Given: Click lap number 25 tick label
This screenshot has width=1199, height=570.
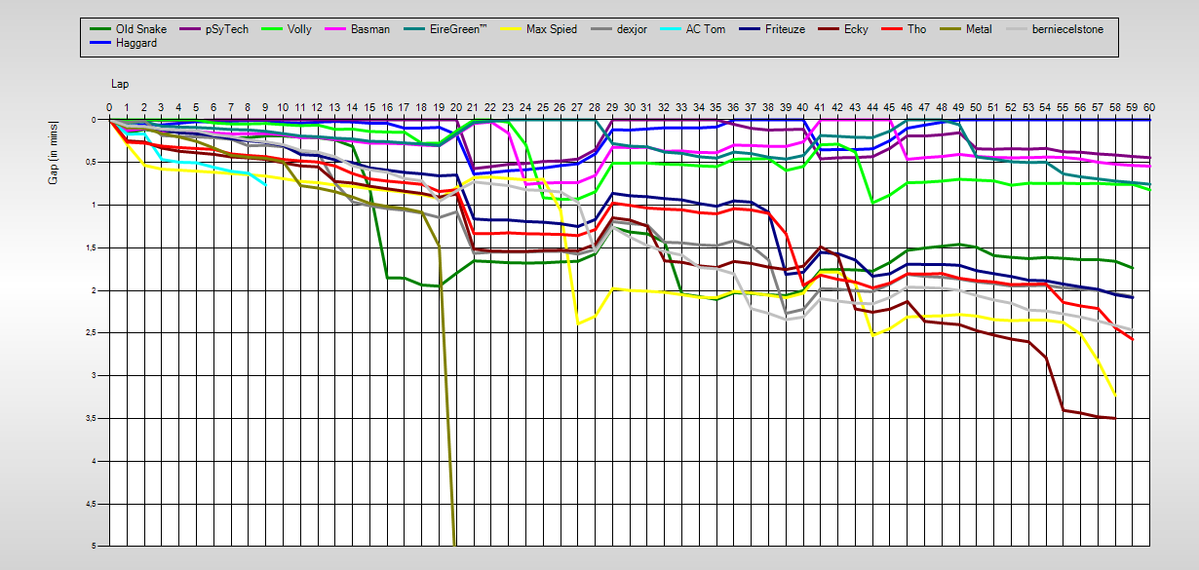Looking at the screenshot, I should [x=543, y=106].
